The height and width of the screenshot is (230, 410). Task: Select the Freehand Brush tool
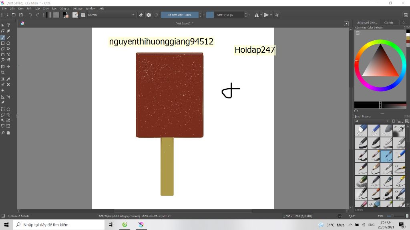pyautogui.click(x=3, y=38)
